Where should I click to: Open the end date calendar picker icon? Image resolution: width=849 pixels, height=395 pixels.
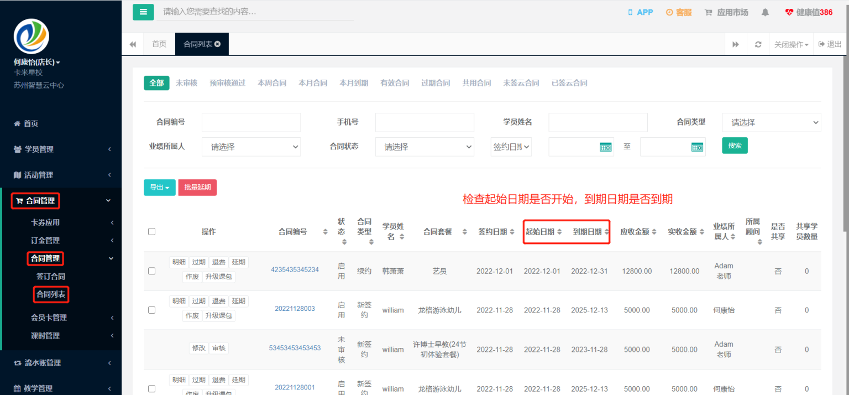(697, 147)
